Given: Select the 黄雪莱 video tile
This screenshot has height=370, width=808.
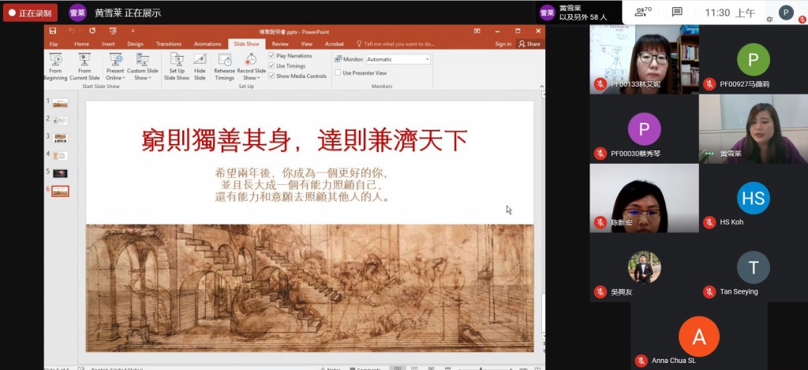Looking at the screenshot, I should [754, 129].
